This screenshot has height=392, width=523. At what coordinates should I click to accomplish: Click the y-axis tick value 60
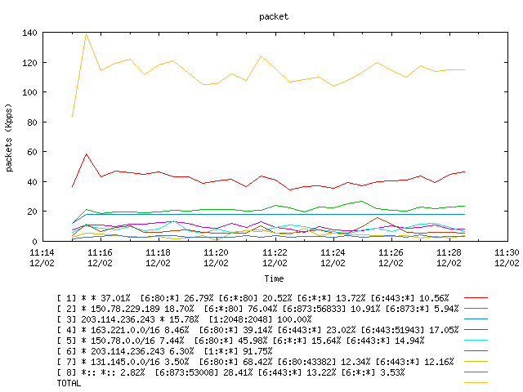click(x=33, y=152)
